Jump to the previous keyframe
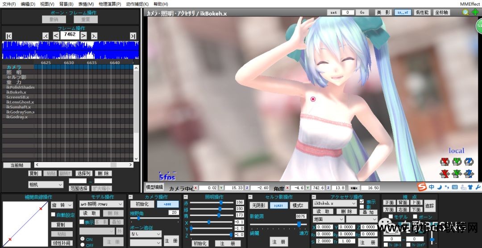This screenshot has width=482, height=248. tap(46, 36)
